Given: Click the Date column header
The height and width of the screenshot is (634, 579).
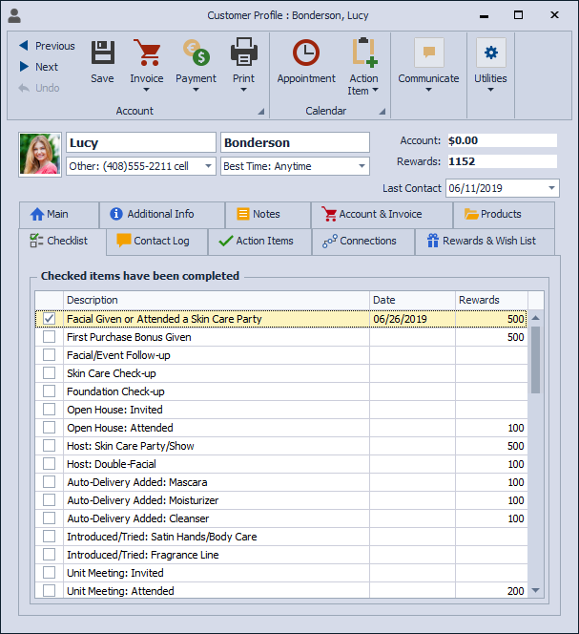Looking at the screenshot, I should 412,300.
